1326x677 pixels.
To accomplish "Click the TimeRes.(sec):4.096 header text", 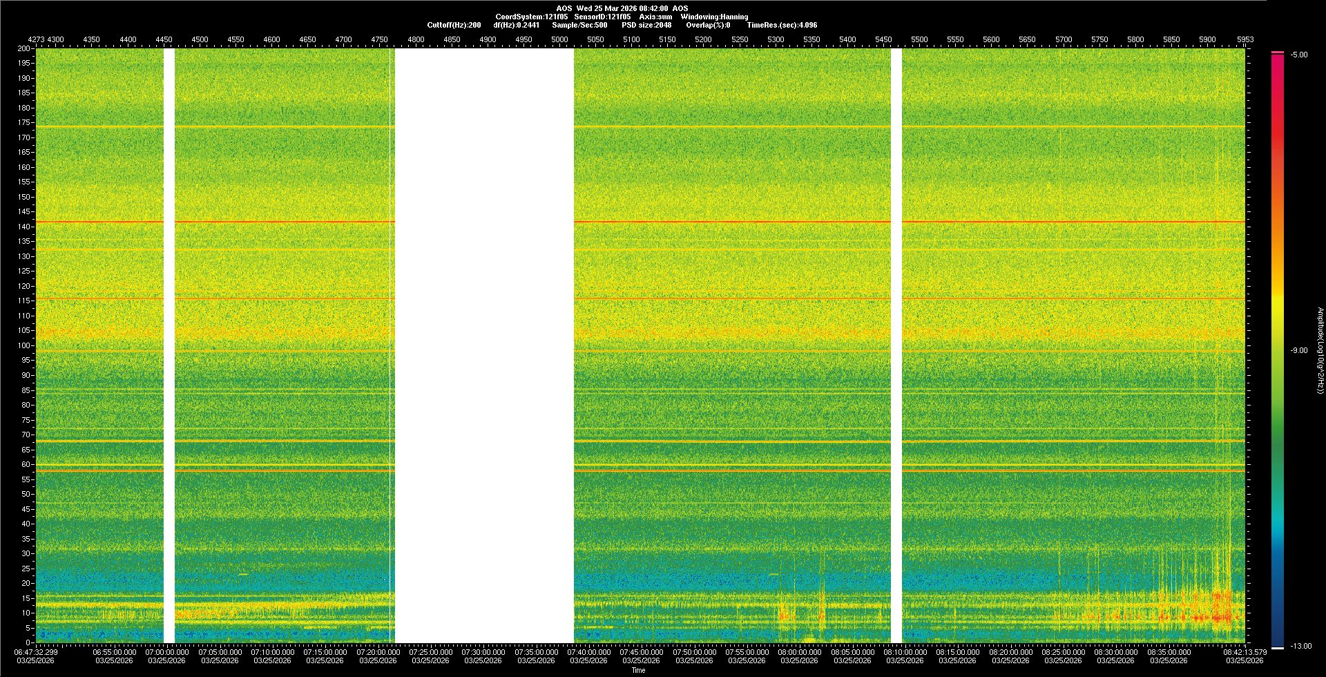I will coord(782,25).
